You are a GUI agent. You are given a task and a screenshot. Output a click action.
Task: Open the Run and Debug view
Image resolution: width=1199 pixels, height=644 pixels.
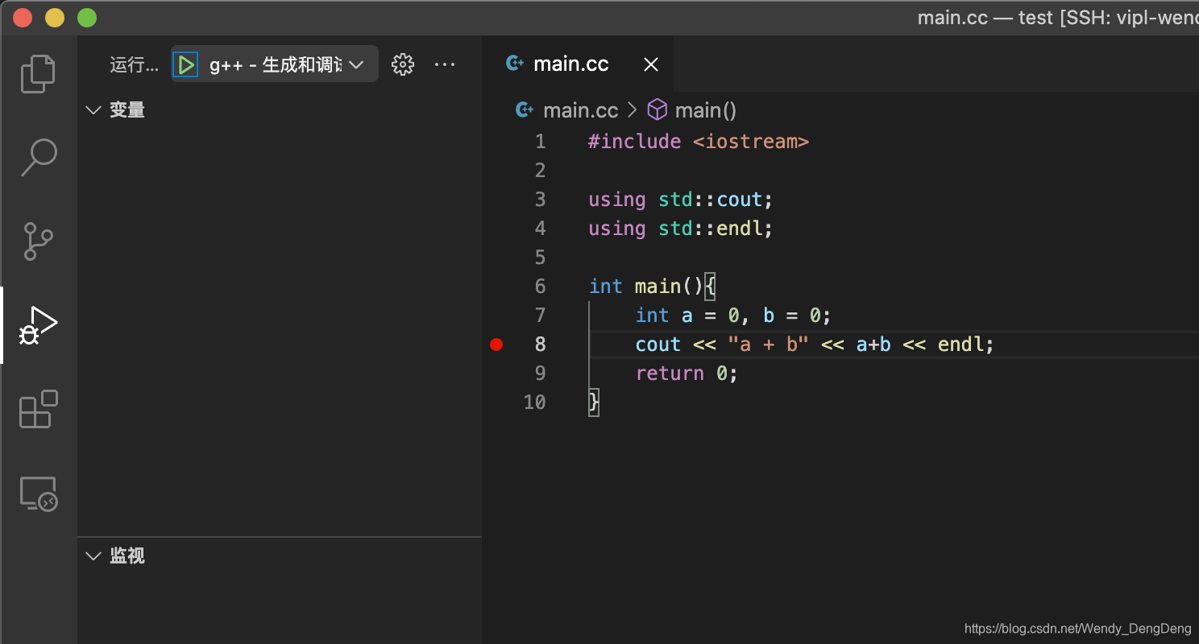point(38,325)
